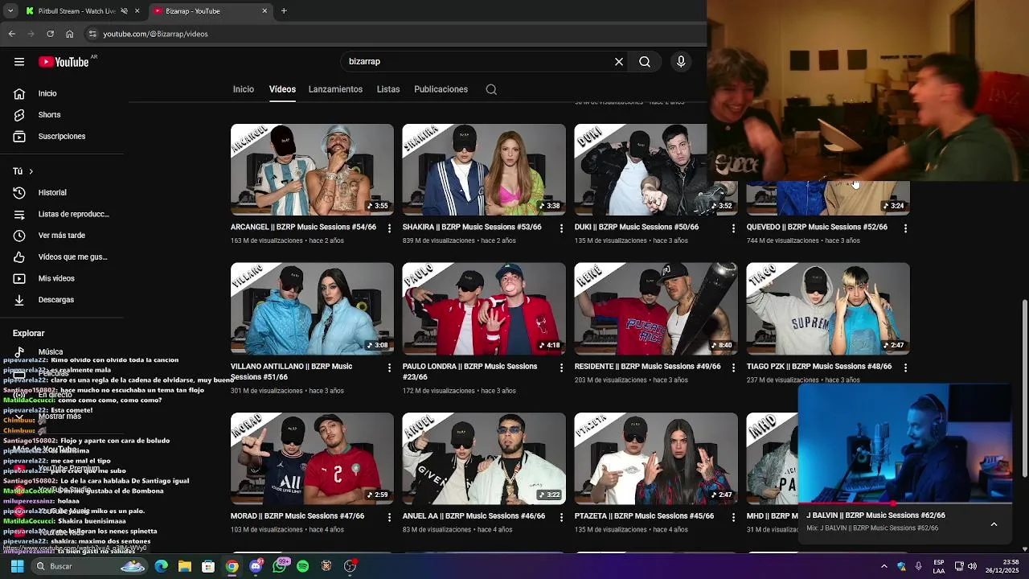
Task: Open WhatsApp from the taskbar
Action: [x=279, y=566]
